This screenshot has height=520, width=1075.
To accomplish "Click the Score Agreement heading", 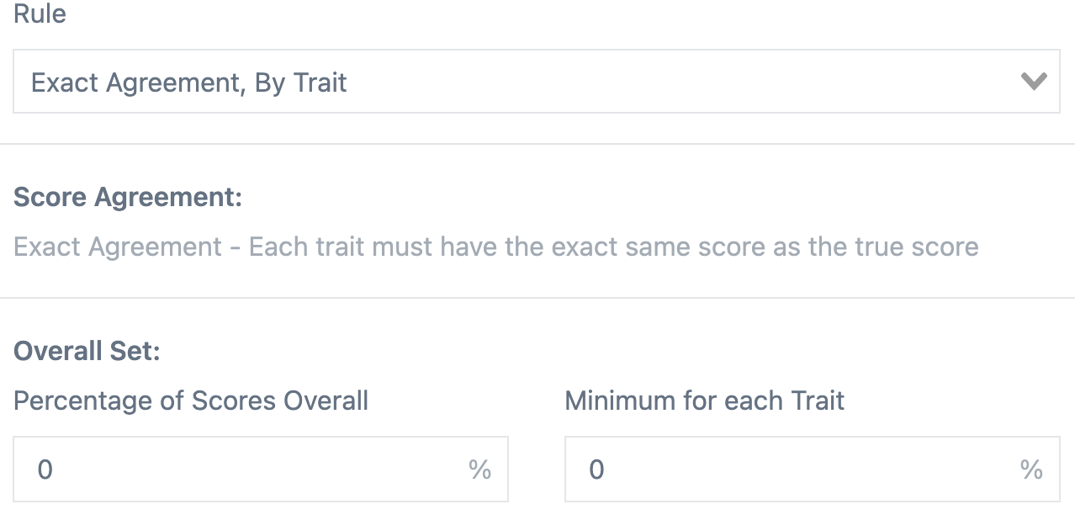I will (x=126, y=196).
